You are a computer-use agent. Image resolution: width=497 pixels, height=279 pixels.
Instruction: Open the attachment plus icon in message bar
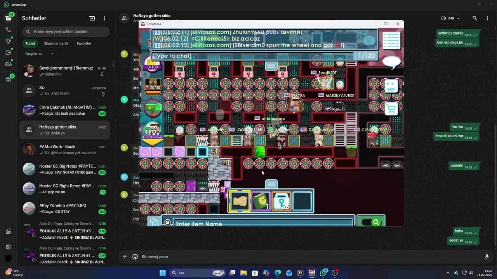tap(125, 257)
